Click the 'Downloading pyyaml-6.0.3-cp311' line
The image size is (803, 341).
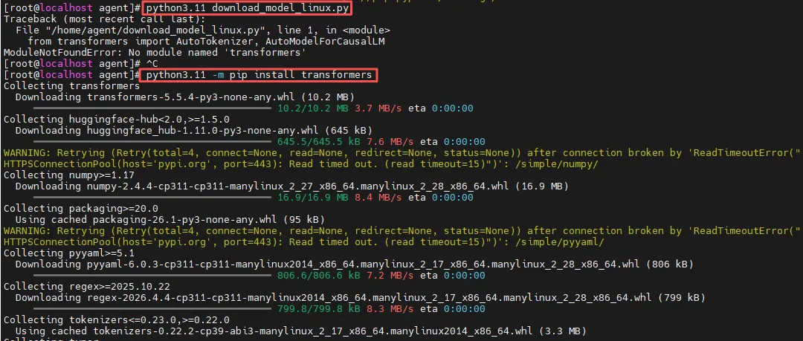[x=355, y=264]
